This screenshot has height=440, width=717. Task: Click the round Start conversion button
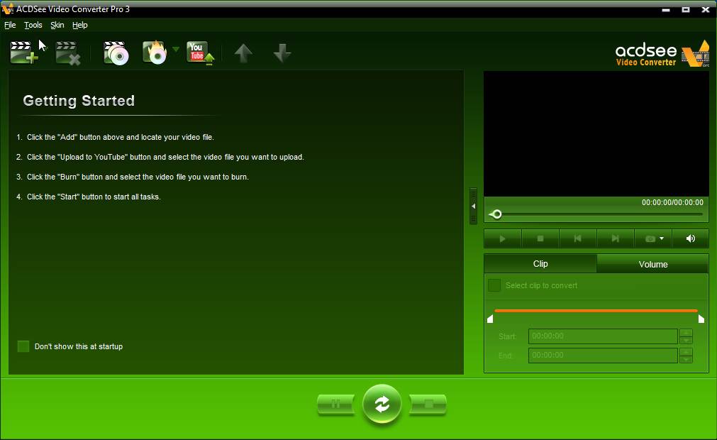click(x=382, y=404)
